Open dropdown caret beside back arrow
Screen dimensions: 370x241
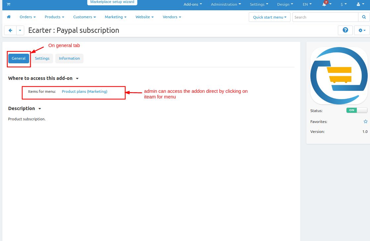click(x=20, y=30)
